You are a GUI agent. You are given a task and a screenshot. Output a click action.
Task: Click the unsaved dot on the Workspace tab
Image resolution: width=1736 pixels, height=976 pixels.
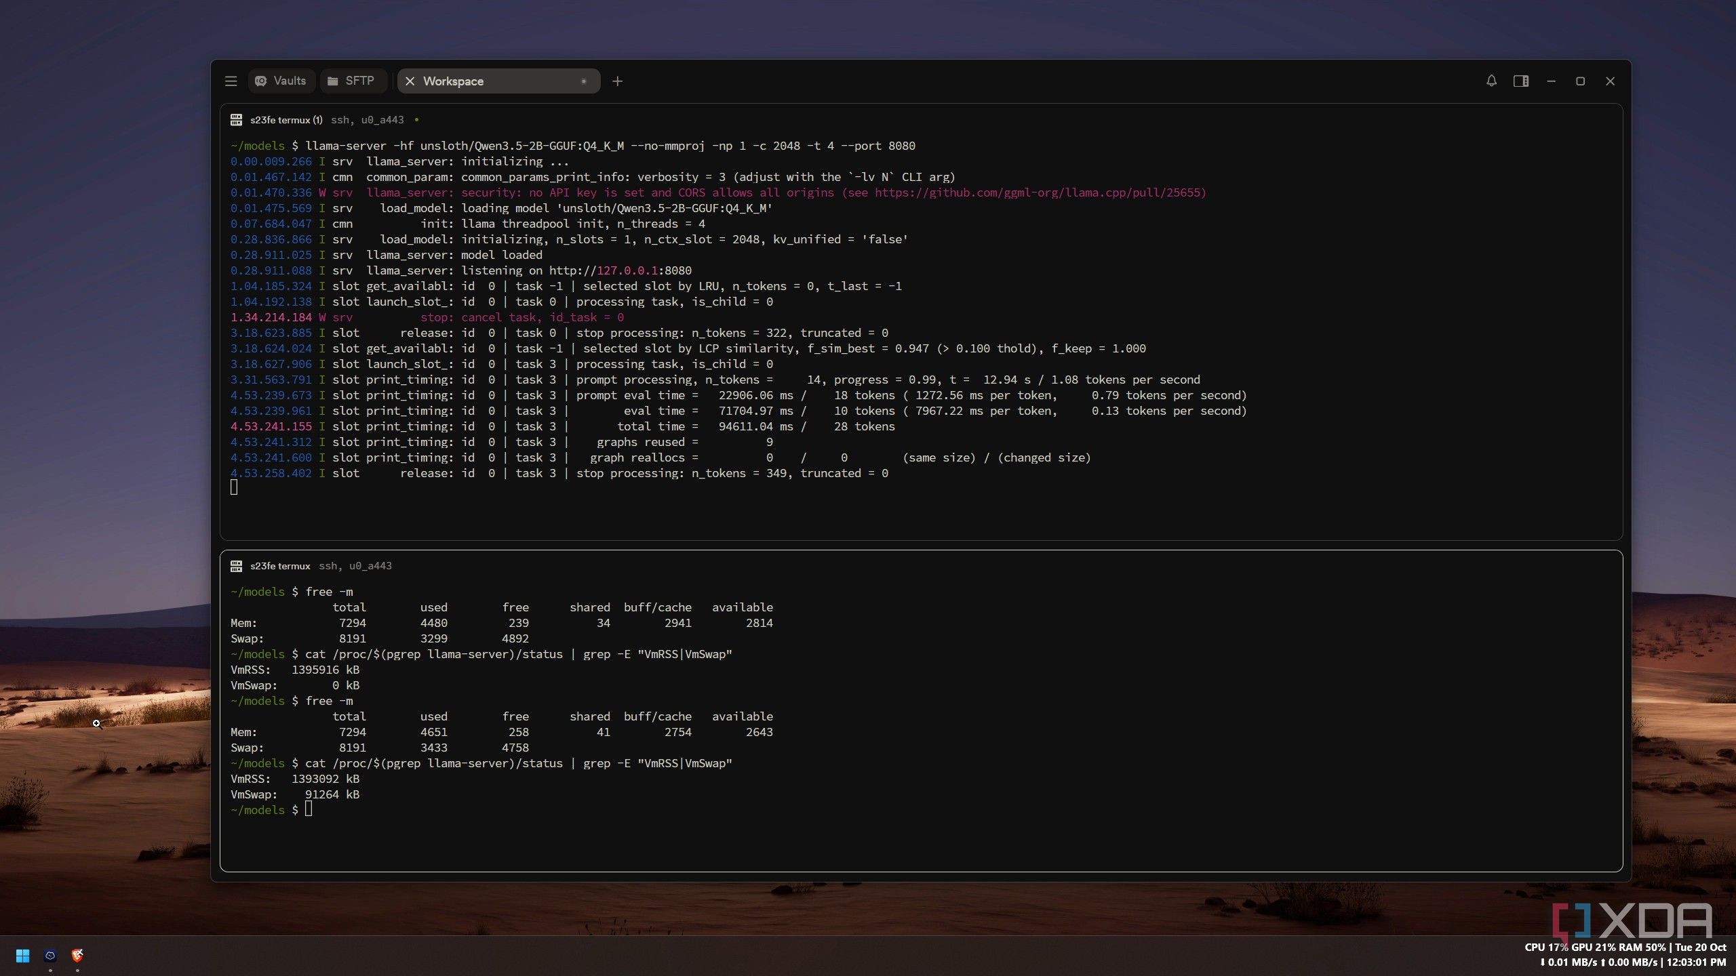(583, 81)
